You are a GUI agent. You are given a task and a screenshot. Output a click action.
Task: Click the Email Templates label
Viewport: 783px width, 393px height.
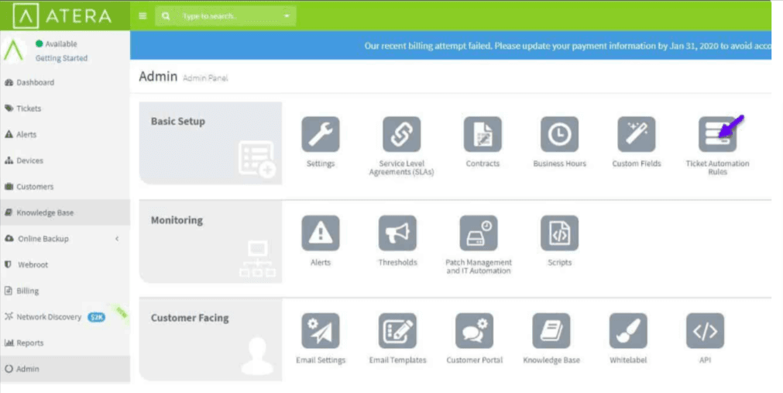397,360
